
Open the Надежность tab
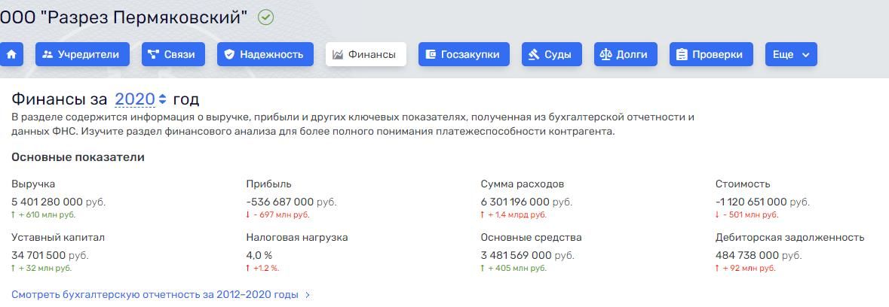(265, 54)
